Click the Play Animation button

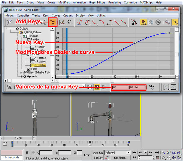(x=146, y=152)
